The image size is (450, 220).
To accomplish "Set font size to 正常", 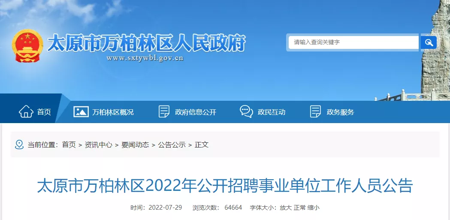I will [x=299, y=208].
